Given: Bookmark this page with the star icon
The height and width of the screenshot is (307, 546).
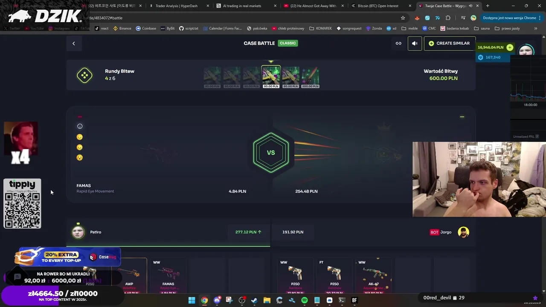Looking at the screenshot, I should pos(403,18).
